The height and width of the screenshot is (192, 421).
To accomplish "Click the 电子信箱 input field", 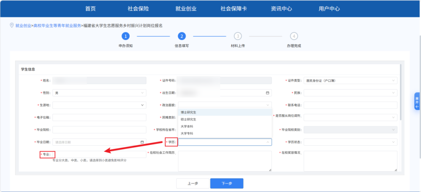I will tap(99, 117).
